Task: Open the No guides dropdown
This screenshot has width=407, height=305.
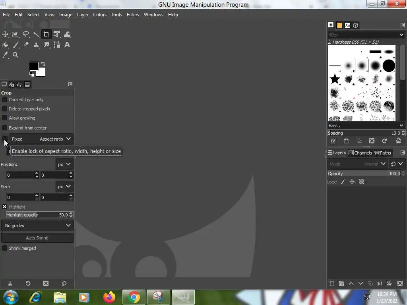Action: click(x=37, y=226)
